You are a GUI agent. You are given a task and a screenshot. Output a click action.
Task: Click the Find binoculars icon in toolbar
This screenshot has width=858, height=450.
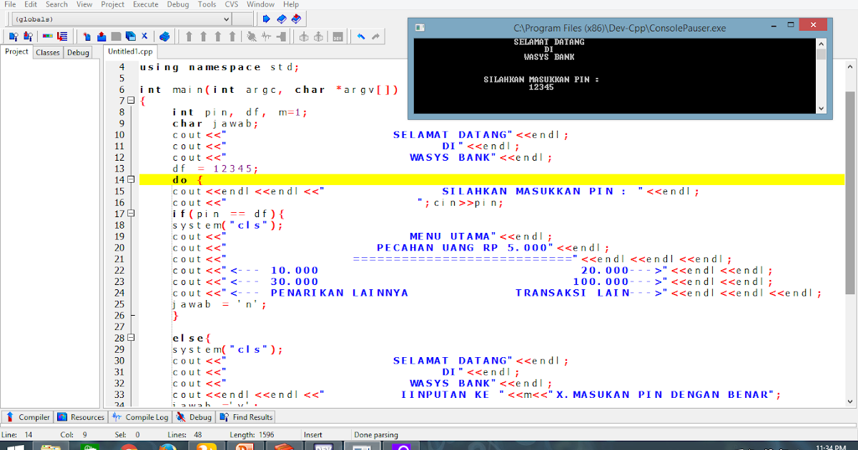[14, 36]
